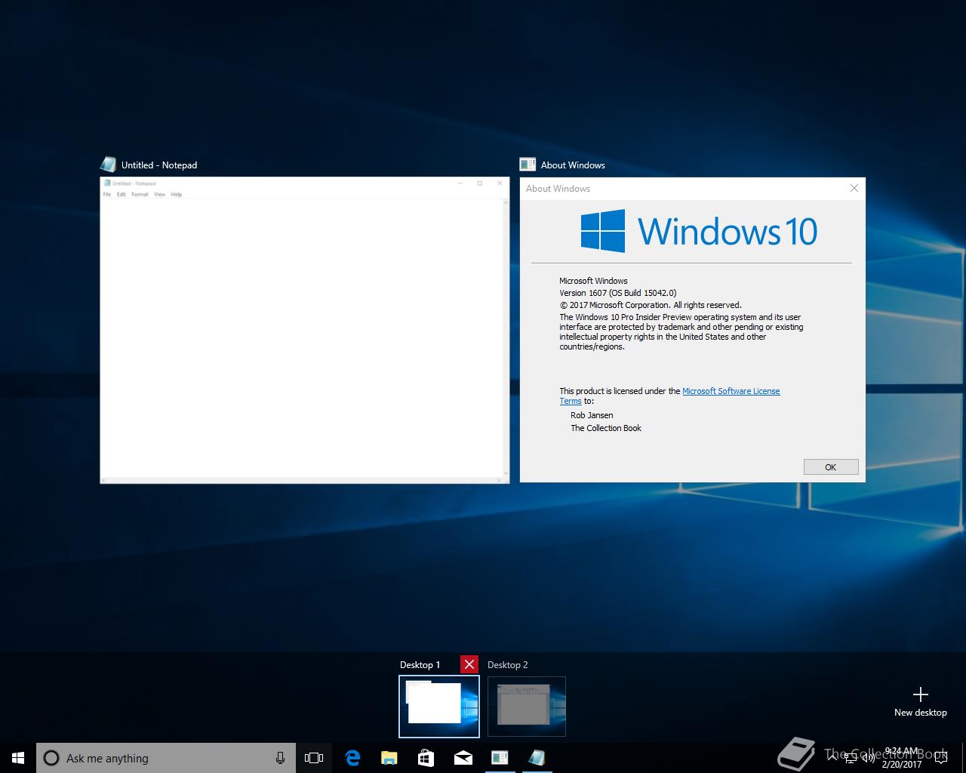966x773 pixels.
Task: Close the About Windows preview
Action: (x=854, y=188)
